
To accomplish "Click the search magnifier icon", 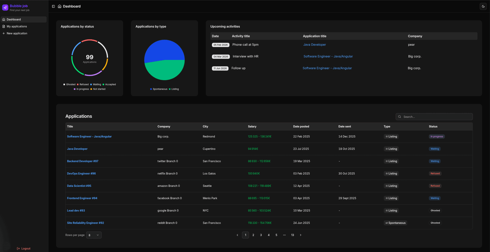I will coord(400,117).
